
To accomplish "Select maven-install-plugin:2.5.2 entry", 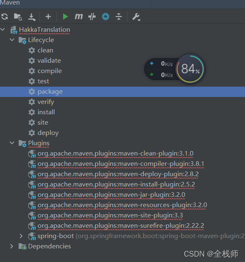I will click(116, 184).
